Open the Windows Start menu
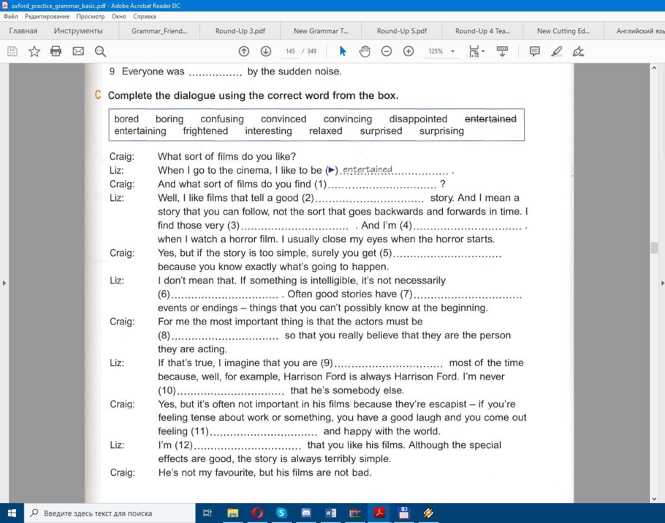The height and width of the screenshot is (523, 665). tap(12, 513)
